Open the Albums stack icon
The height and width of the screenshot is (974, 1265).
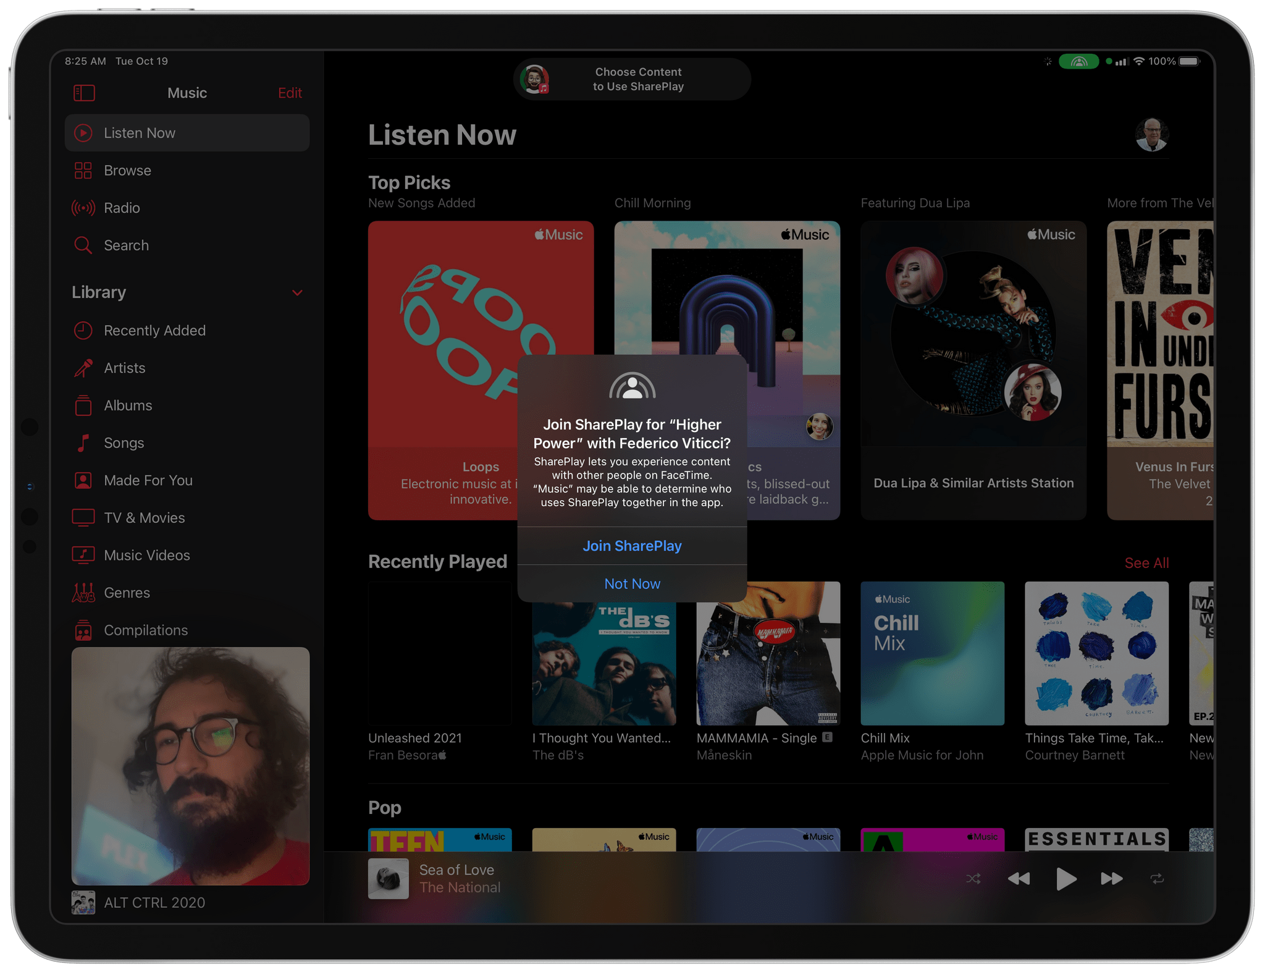83,405
